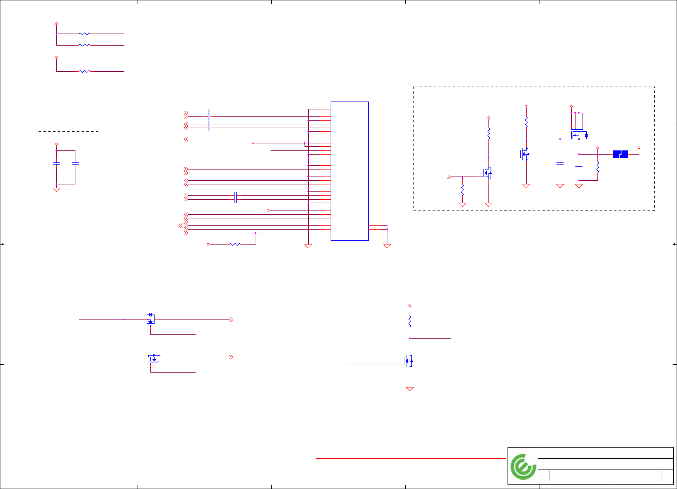Select the upper diode-switch symbol on the left
Image resolution: width=677 pixels, height=489 pixels.
(150, 319)
